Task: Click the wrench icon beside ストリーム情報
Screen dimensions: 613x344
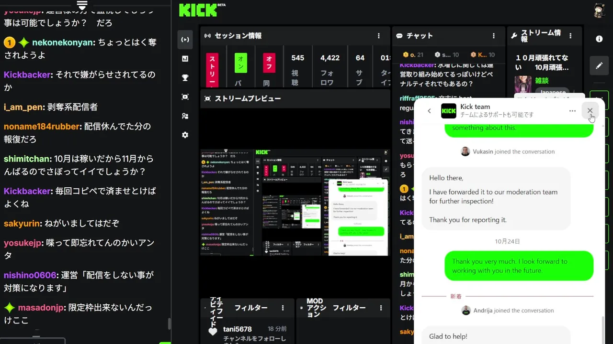Action: coord(514,36)
